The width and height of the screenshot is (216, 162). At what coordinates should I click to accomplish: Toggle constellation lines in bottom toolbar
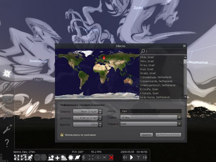pyautogui.click(x=16, y=157)
